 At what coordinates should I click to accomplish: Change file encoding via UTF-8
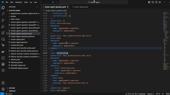(158, 94)
